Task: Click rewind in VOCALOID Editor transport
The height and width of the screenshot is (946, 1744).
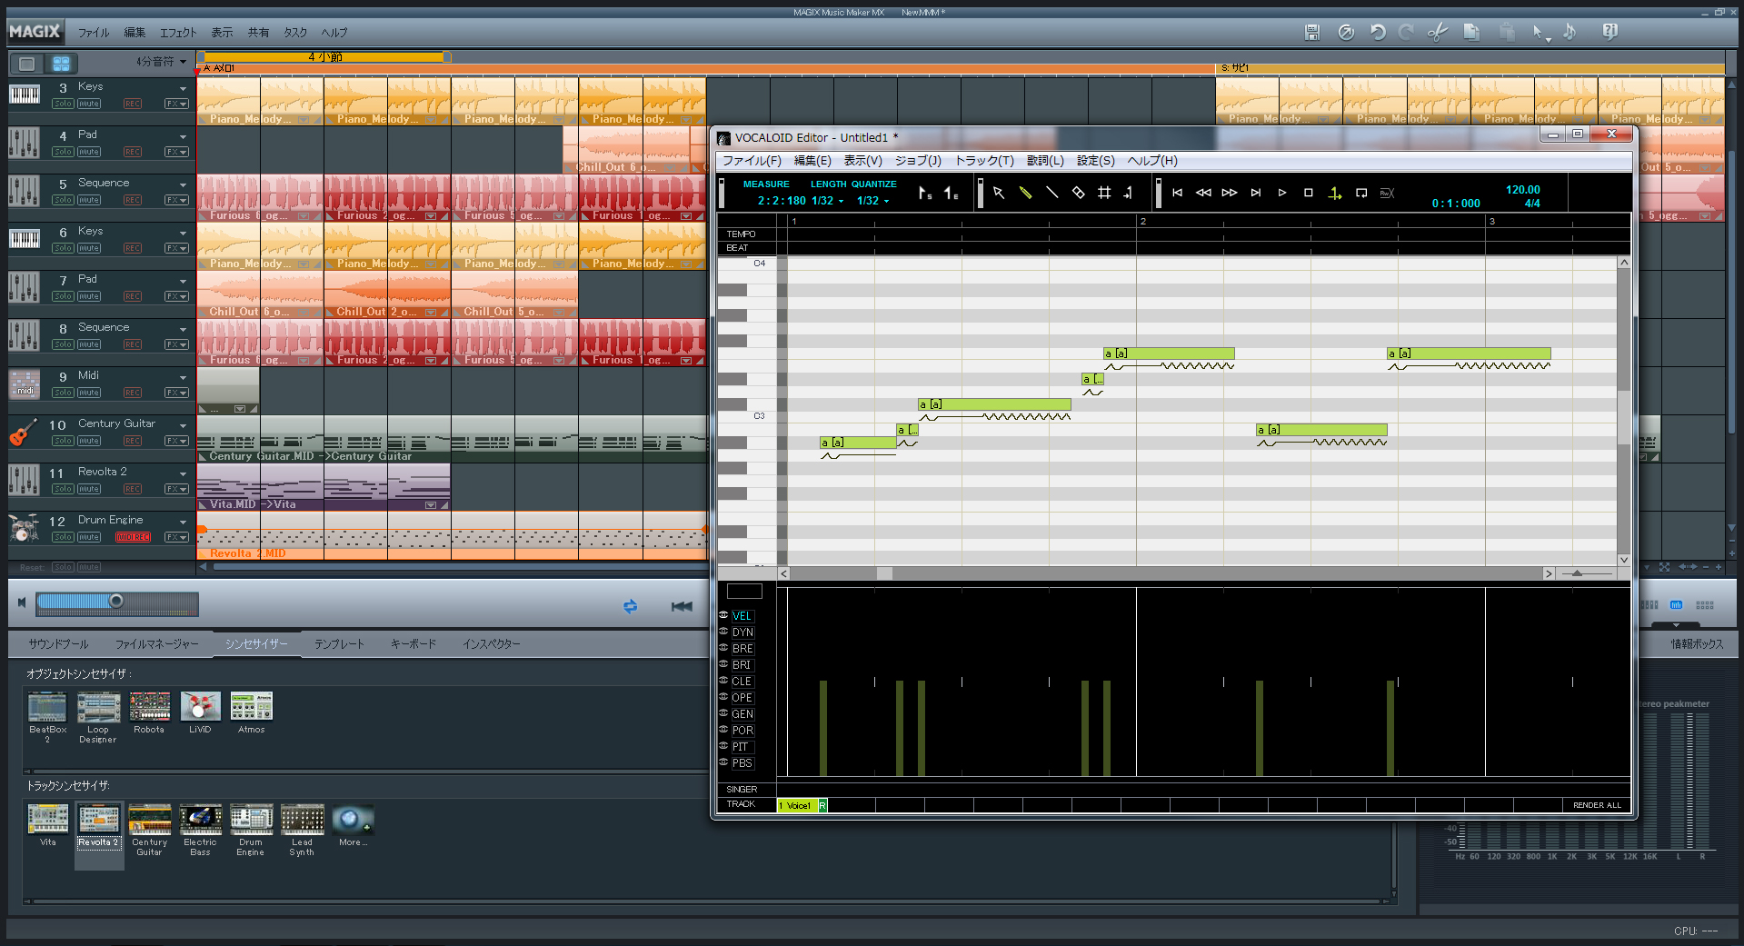Action: click(1203, 193)
